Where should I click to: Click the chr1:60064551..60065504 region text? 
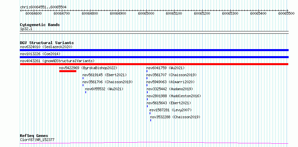pyautogui.click(x=43, y=7)
